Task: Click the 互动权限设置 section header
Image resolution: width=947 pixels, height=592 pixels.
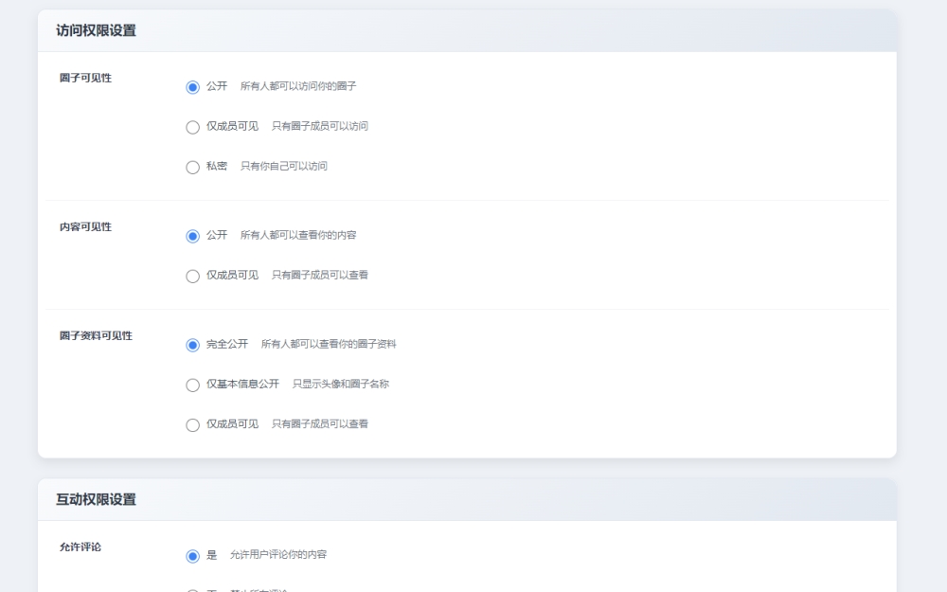Action: (x=96, y=499)
